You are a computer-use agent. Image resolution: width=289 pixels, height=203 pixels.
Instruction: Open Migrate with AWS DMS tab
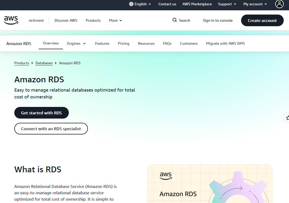(x=225, y=43)
